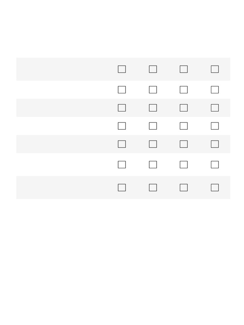Mark the third checkbox in the sixth row
The width and height of the screenshot is (244, 325).
(x=184, y=165)
